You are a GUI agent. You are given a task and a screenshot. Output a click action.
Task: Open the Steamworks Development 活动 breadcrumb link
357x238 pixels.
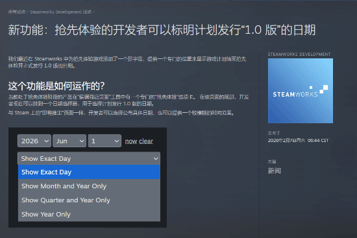(61, 12)
